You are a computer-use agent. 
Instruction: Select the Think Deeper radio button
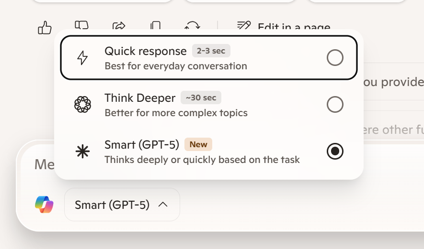pyautogui.click(x=335, y=105)
